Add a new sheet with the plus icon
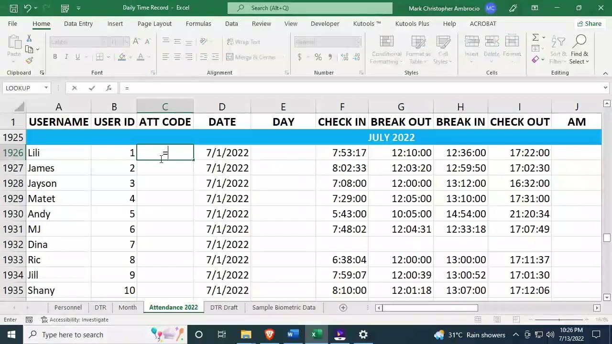Viewport: 612px width, 344px height. 343,308
